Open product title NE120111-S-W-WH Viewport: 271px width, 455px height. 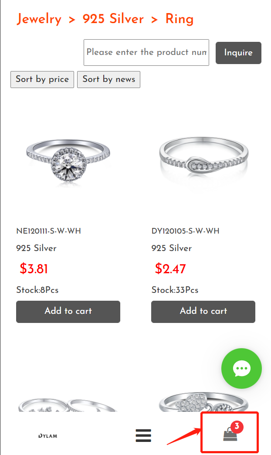[x=49, y=231]
